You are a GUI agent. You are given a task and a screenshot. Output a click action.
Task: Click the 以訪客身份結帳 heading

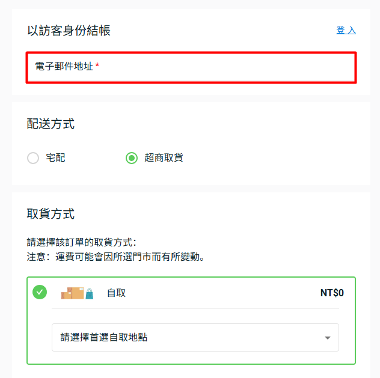69,31
